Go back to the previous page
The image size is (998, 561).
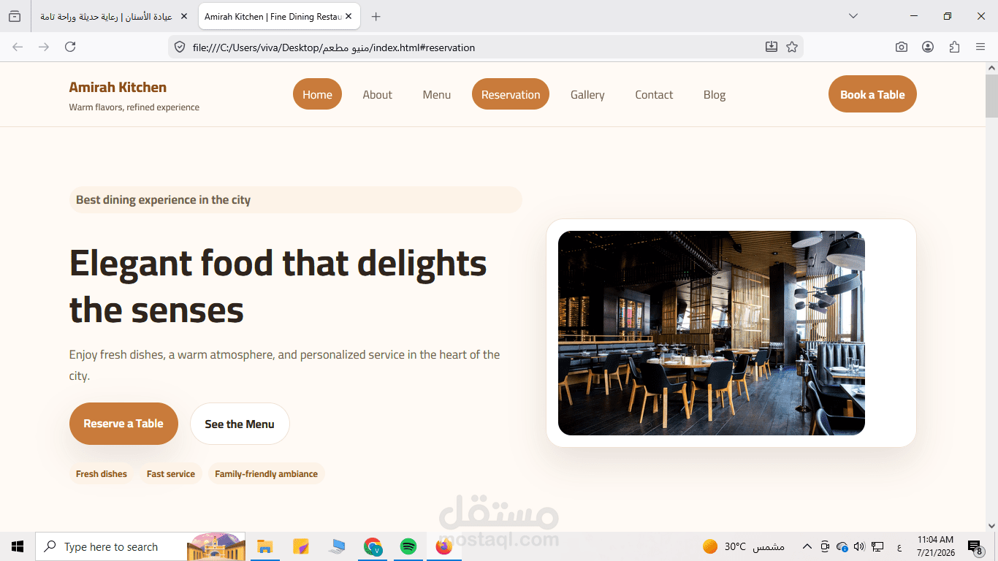click(18, 47)
